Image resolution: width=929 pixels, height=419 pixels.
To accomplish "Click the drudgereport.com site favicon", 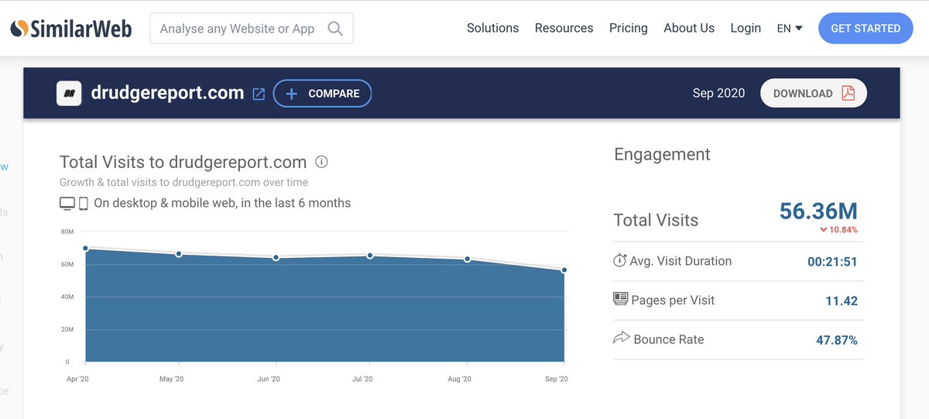I will coord(69,93).
